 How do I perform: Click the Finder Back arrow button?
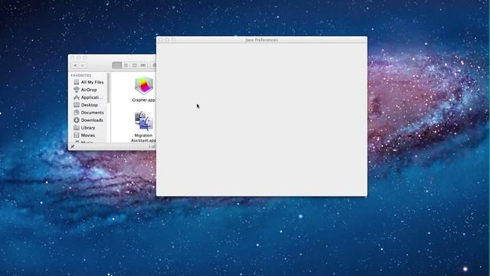75,65
